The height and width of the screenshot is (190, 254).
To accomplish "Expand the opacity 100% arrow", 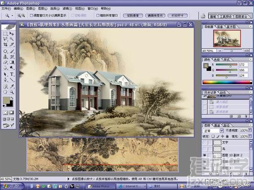I will click(250, 130).
